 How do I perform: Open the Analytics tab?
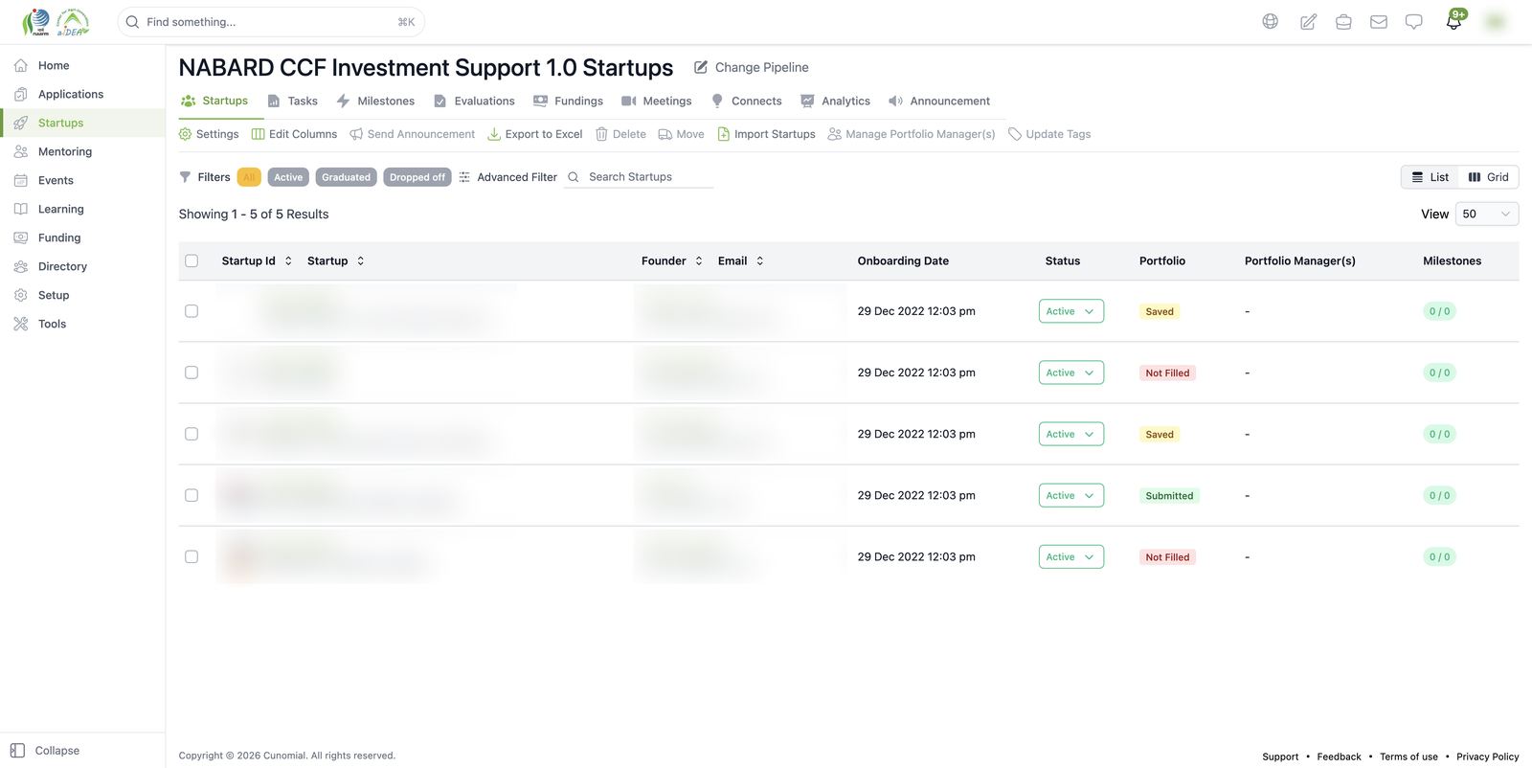click(836, 101)
